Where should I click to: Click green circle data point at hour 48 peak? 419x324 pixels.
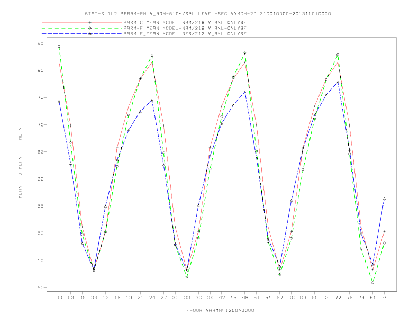pyautogui.click(x=245, y=53)
